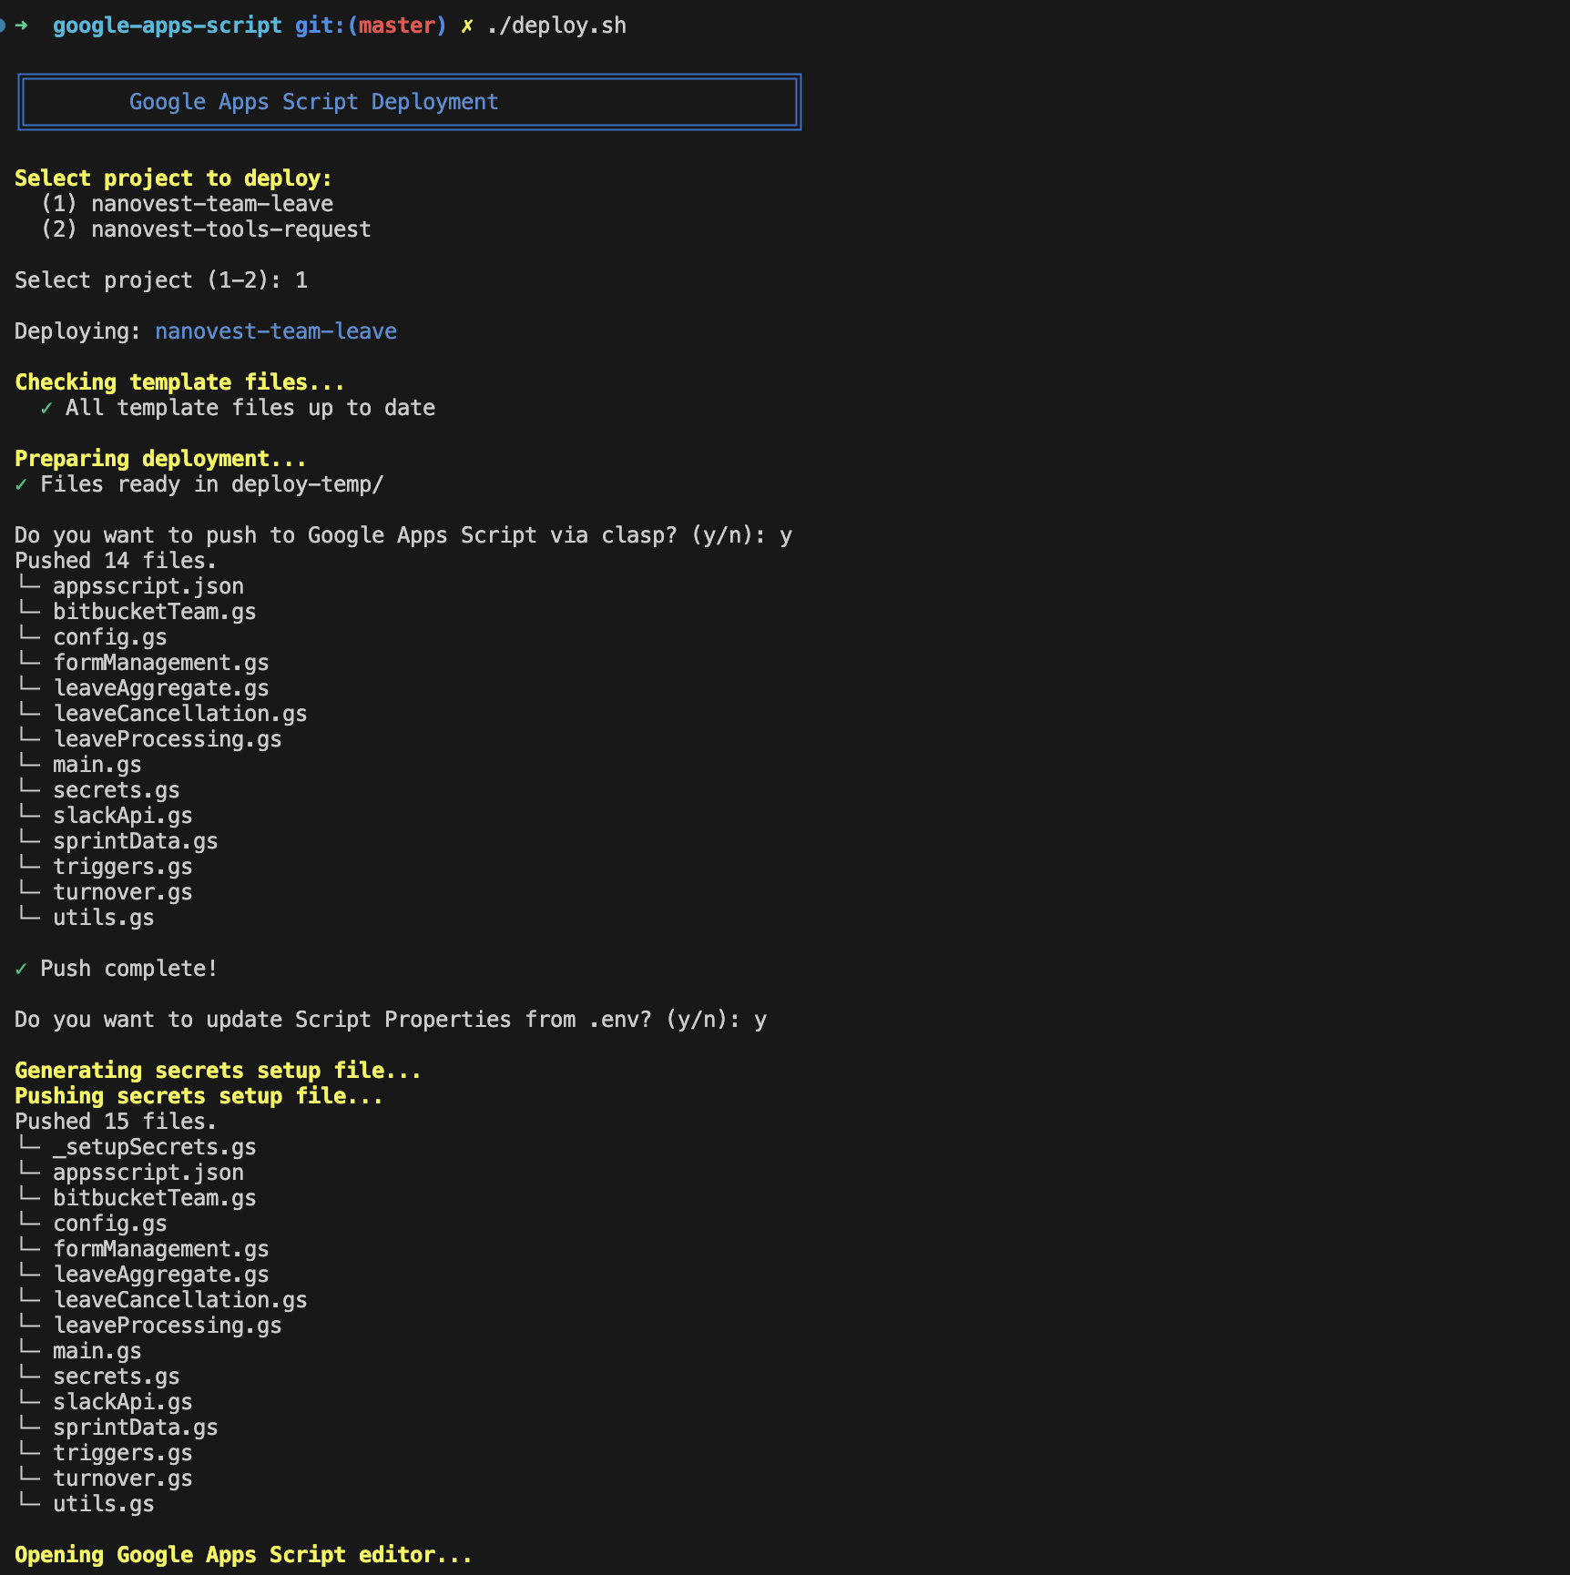The width and height of the screenshot is (1570, 1575).
Task: Click the 'Pushed 15 files.' progress line
Action: coord(115,1121)
